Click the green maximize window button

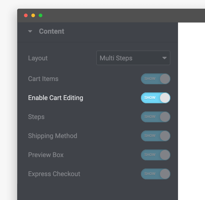point(41,15)
